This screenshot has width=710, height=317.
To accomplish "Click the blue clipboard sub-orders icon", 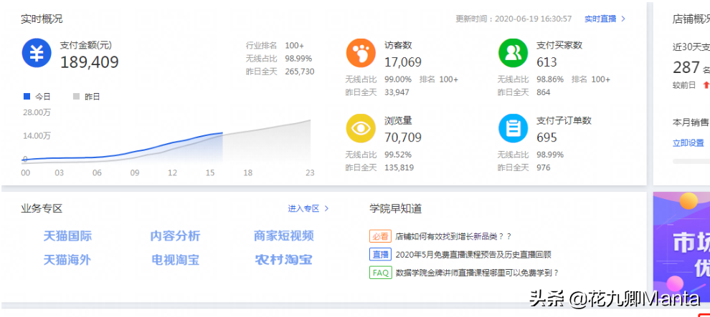I will [513, 128].
